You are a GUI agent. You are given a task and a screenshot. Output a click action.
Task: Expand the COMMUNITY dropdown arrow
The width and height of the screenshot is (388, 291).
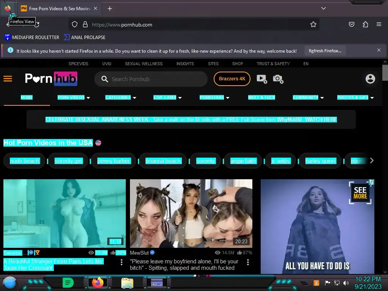tap(322, 98)
